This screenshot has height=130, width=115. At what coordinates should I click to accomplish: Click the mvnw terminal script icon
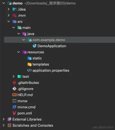[x=14, y=101]
